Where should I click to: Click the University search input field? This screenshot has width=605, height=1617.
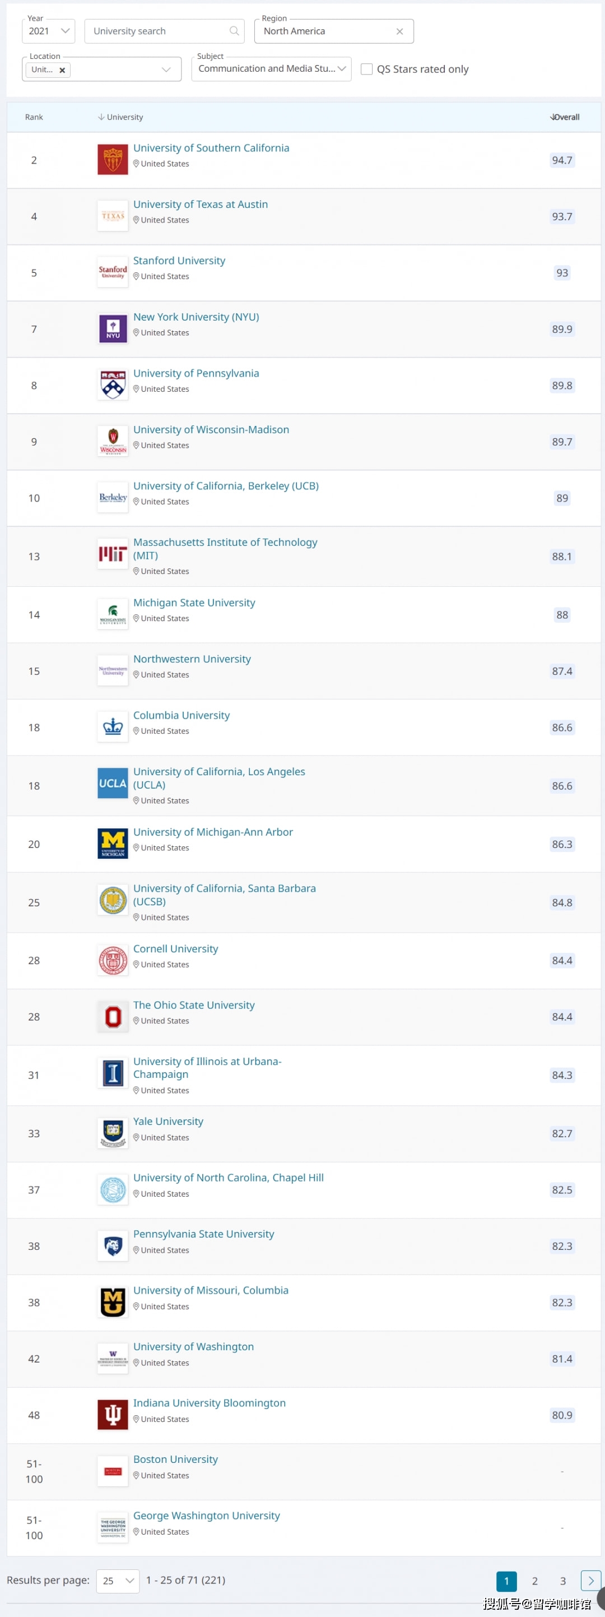point(157,31)
